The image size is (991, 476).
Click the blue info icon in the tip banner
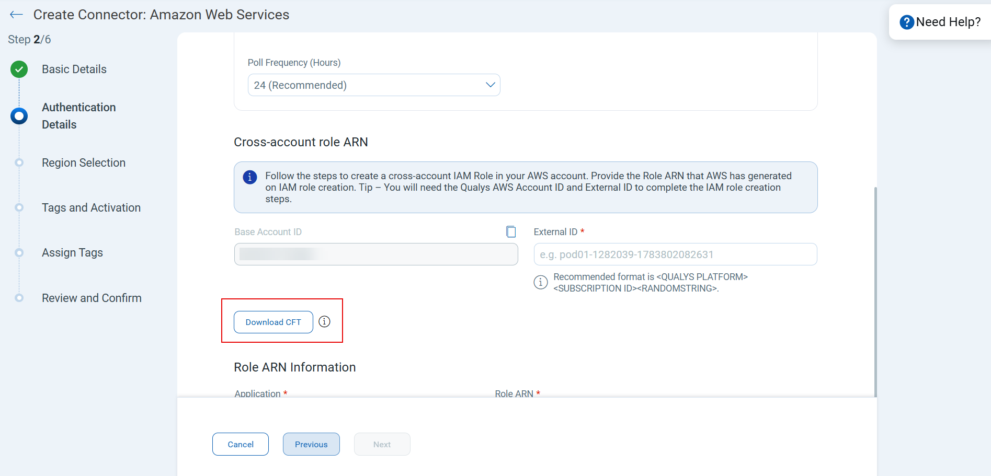click(250, 177)
